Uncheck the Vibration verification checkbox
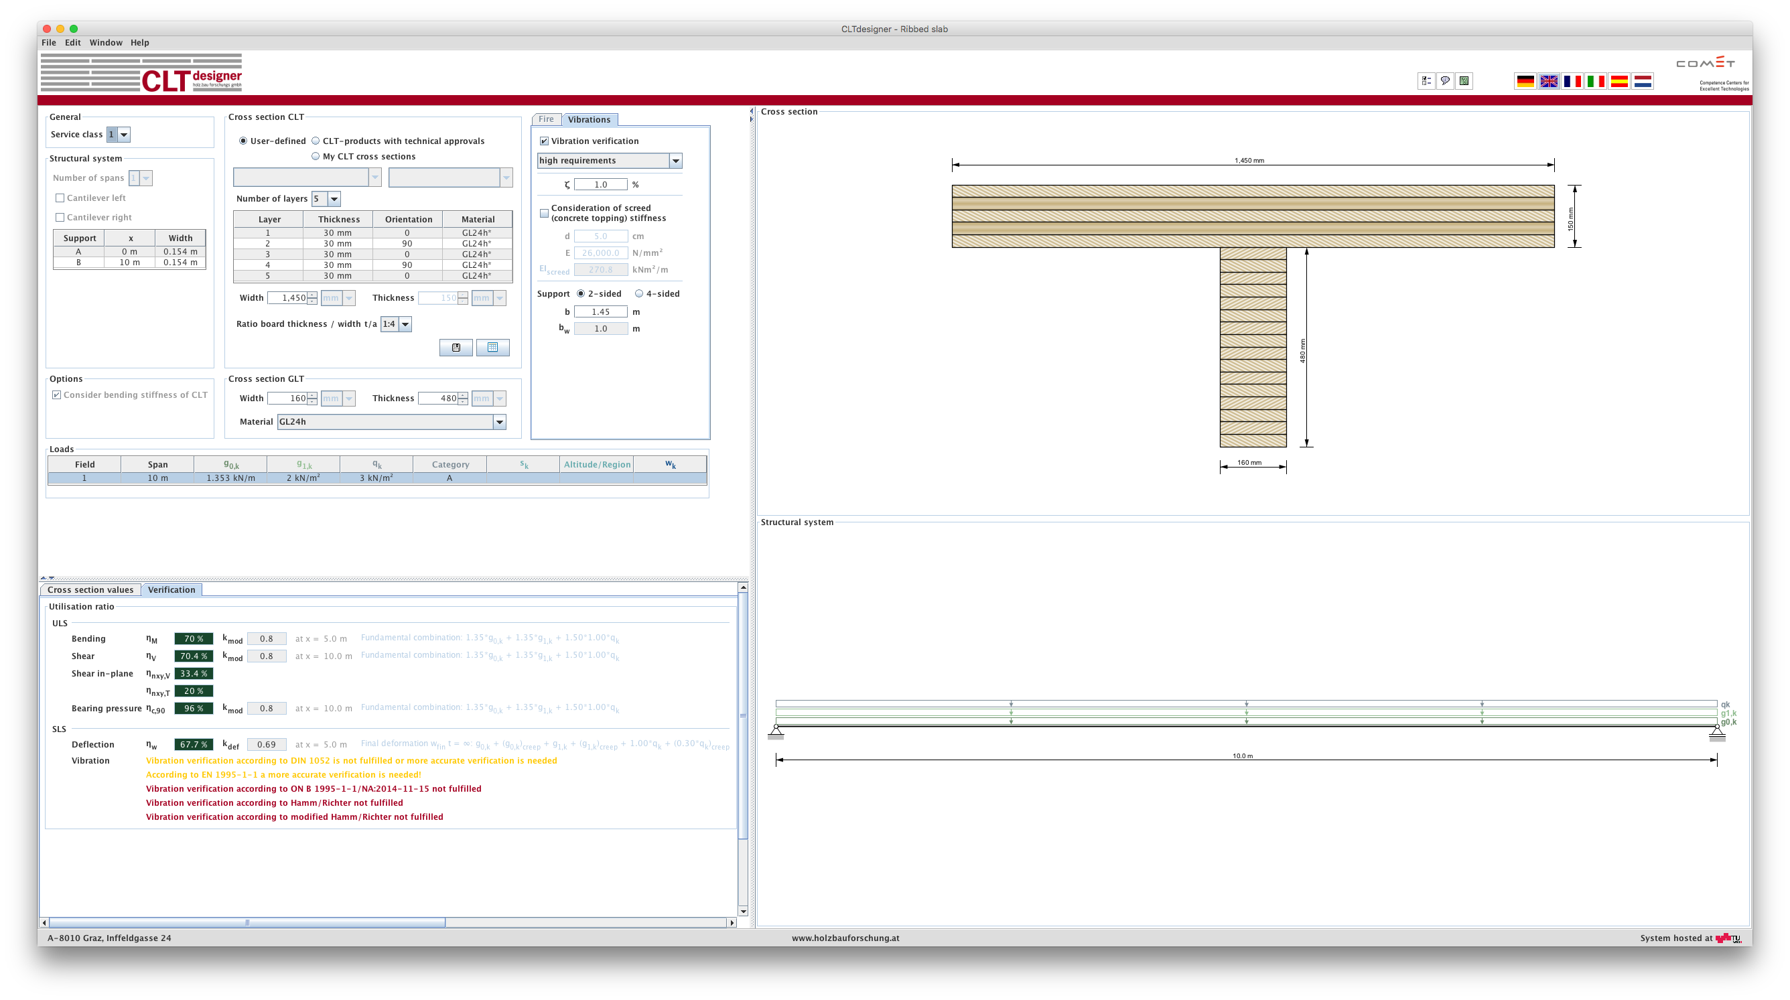 click(x=544, y=141)
